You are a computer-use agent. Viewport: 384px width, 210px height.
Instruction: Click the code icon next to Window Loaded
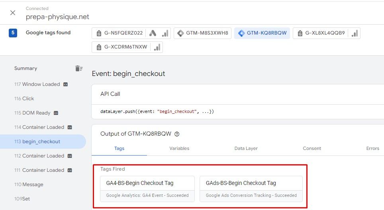tap(65, 84)
